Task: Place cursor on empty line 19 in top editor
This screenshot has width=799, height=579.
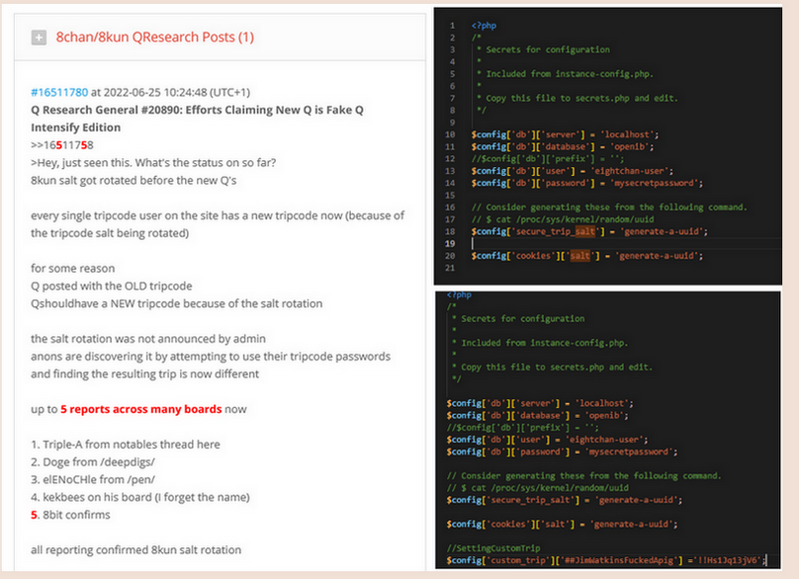Action: pos(624,243)
